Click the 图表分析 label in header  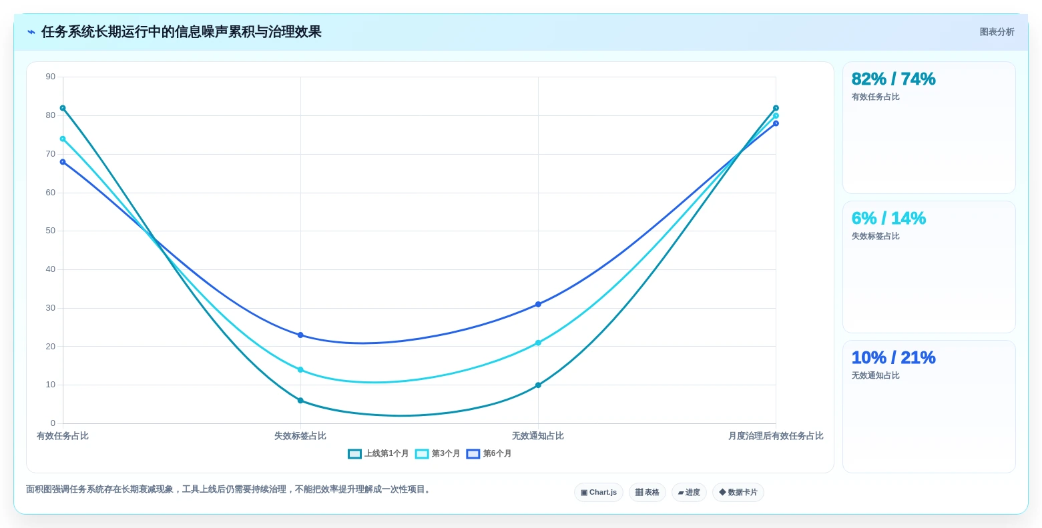[x=997, y=32]
